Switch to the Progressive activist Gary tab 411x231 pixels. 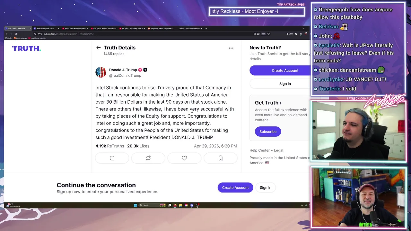161,29
